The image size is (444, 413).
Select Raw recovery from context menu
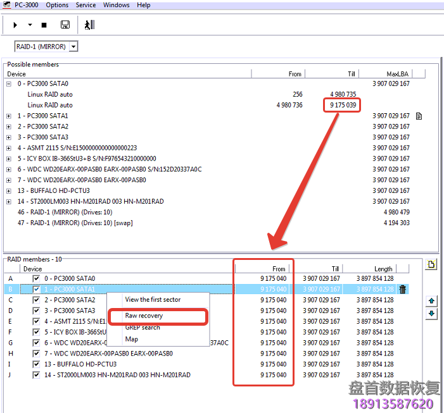pos(144,316)
